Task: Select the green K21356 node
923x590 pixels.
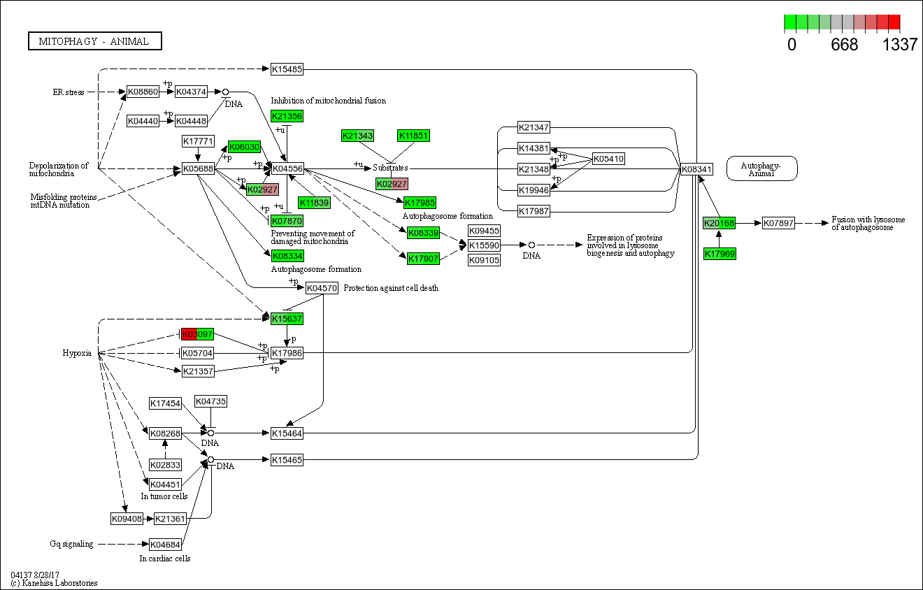Action: point(287,116)
